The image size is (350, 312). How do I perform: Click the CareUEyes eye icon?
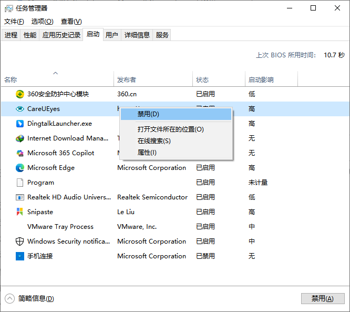(x=20, y=109)
